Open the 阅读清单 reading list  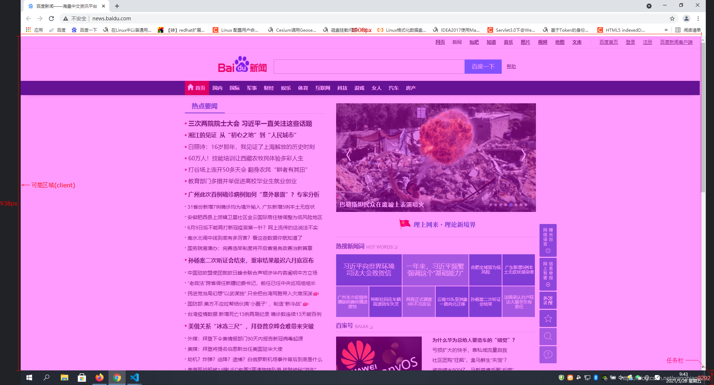pos(688,30)
